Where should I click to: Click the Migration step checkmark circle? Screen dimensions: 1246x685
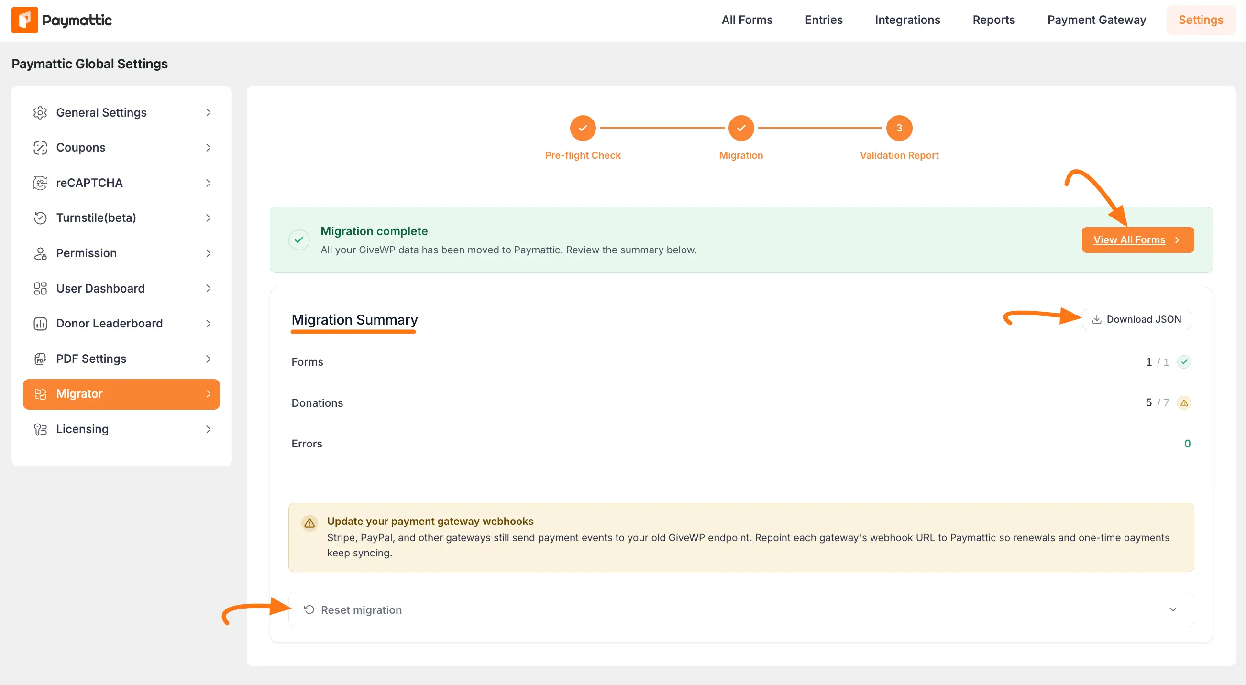coord(741,128)
